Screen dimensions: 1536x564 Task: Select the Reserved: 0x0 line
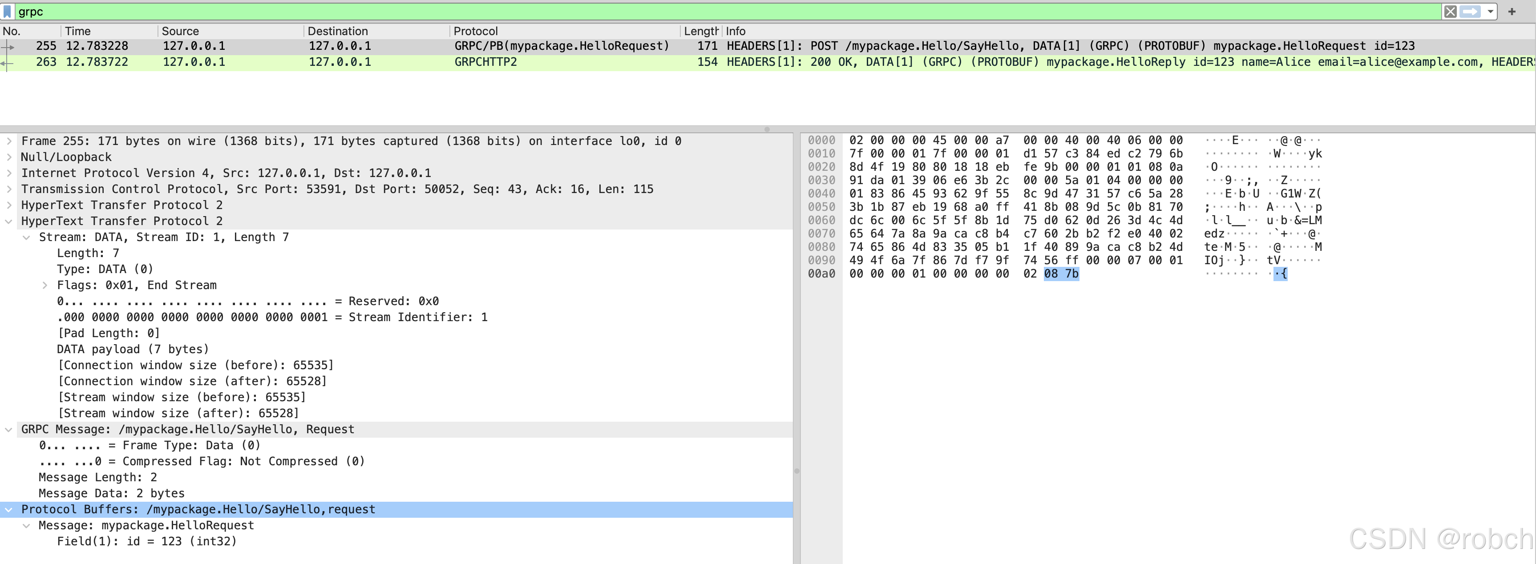click(x=248, y=302)
